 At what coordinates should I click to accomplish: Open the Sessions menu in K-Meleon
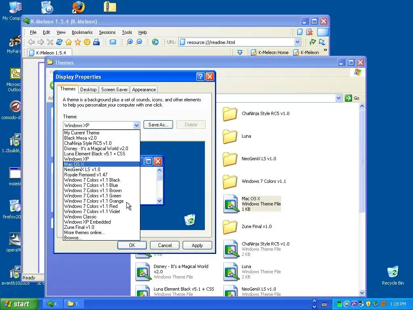[x=107, y=32]
